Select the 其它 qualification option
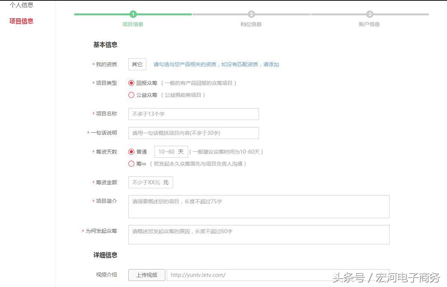This screenshot has height=287, width=447. point(137,64)
